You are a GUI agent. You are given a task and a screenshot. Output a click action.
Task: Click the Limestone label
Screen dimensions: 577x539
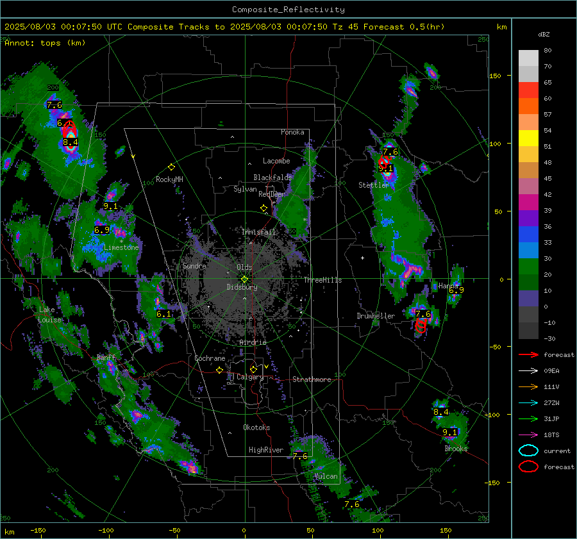121,247
